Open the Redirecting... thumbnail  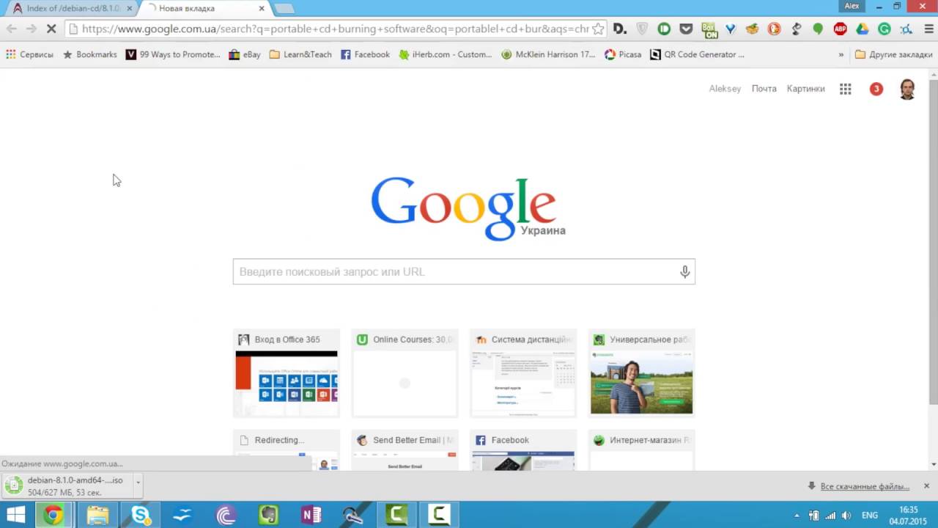pos(287,450)
